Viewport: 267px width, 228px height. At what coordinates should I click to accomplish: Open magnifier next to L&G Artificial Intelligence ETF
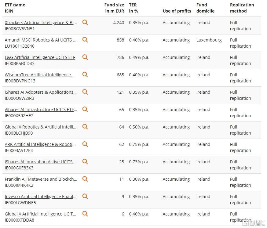coord(85,57)
